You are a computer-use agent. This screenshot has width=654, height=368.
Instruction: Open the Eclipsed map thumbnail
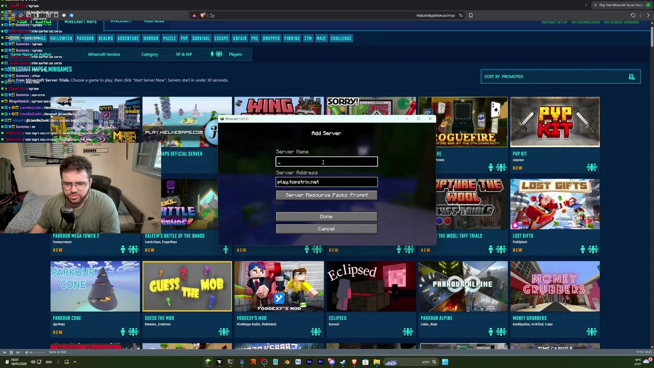tap(371, 286)
